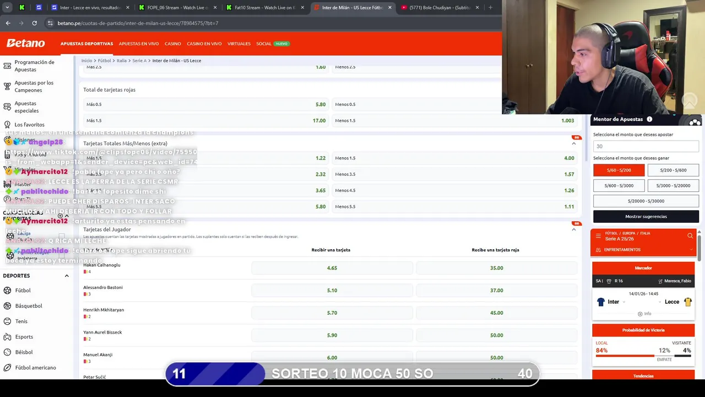
Task: Collapse the Deportes section chevron
Action: pos(67,276)
